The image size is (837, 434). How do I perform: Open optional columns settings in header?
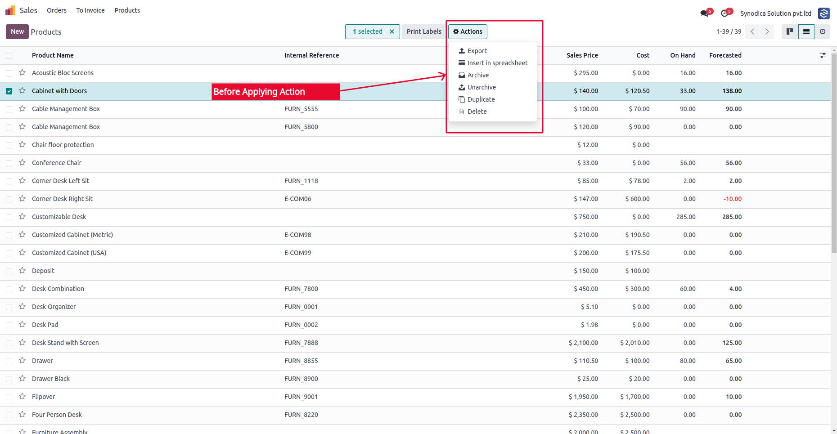point(823,55)
